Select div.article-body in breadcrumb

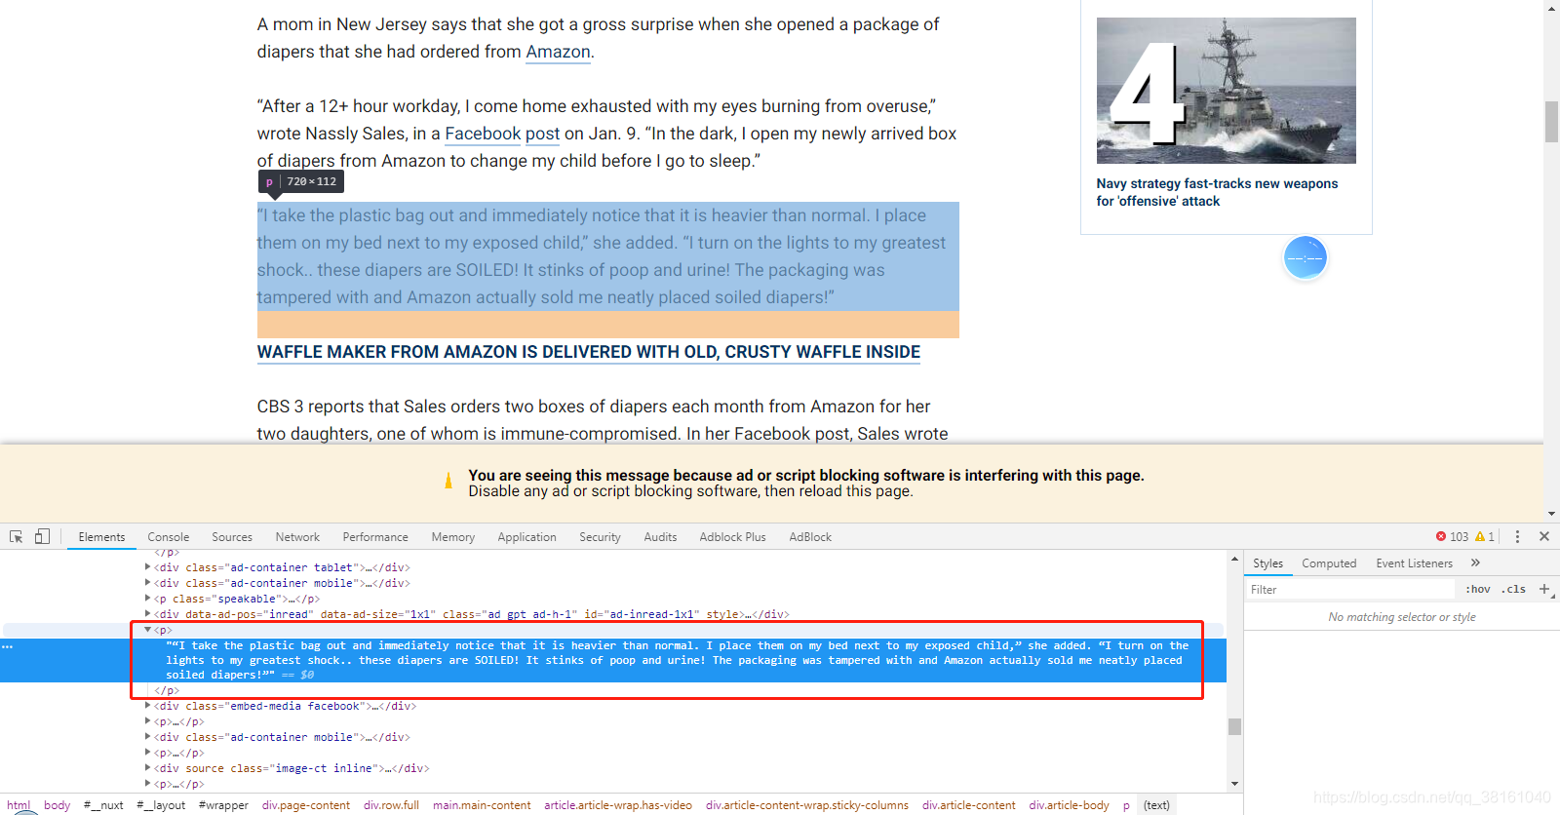pyautogui.click(x=1069, y=805)
